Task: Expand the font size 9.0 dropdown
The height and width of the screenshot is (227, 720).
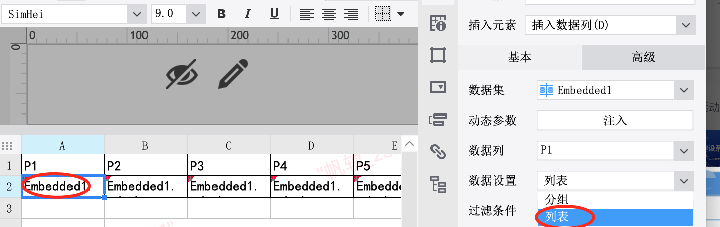Action: [x=196, y=14]
